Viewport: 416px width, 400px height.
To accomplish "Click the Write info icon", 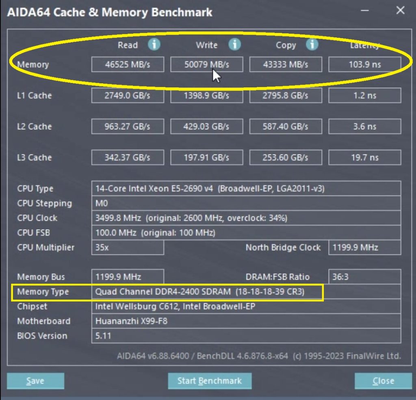I will pos(234,44).
